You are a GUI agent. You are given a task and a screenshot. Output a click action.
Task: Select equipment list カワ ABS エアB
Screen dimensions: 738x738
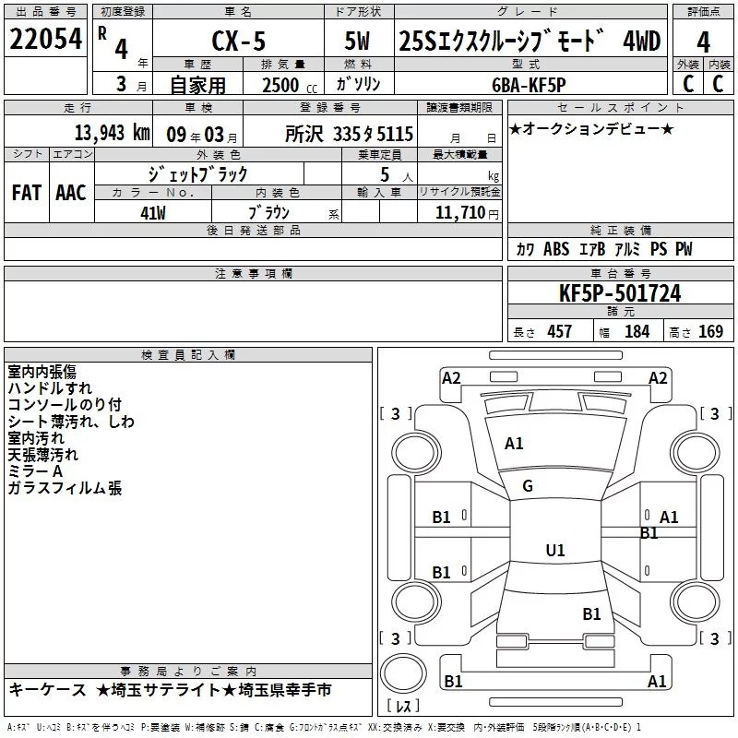561,249
